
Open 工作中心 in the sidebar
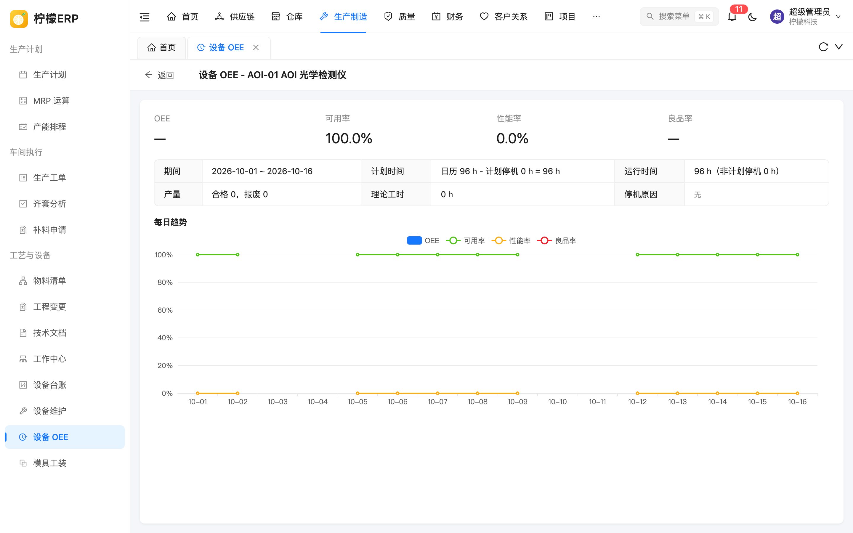click(65, 359)
